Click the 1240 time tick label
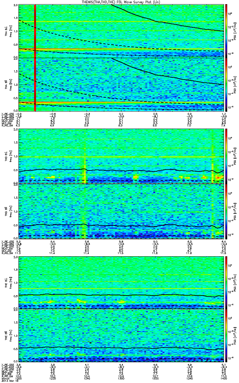The image size is (239, 383). click(x=87, y=378)
